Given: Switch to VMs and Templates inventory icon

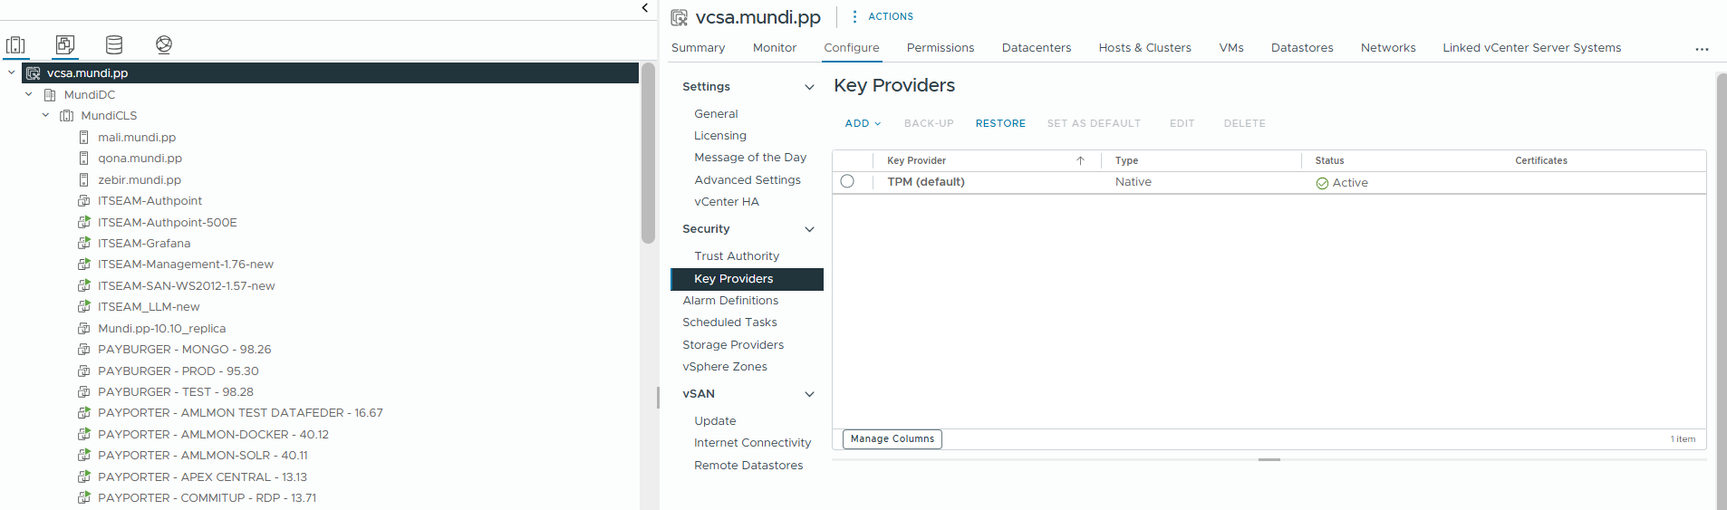Looking at the screenshot, I should (x=64, y=44).
